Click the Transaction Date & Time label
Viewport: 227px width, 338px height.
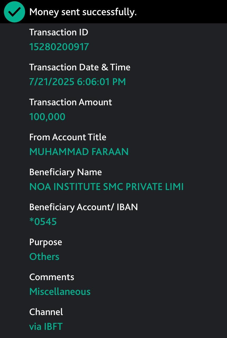(x=80, y=67)
